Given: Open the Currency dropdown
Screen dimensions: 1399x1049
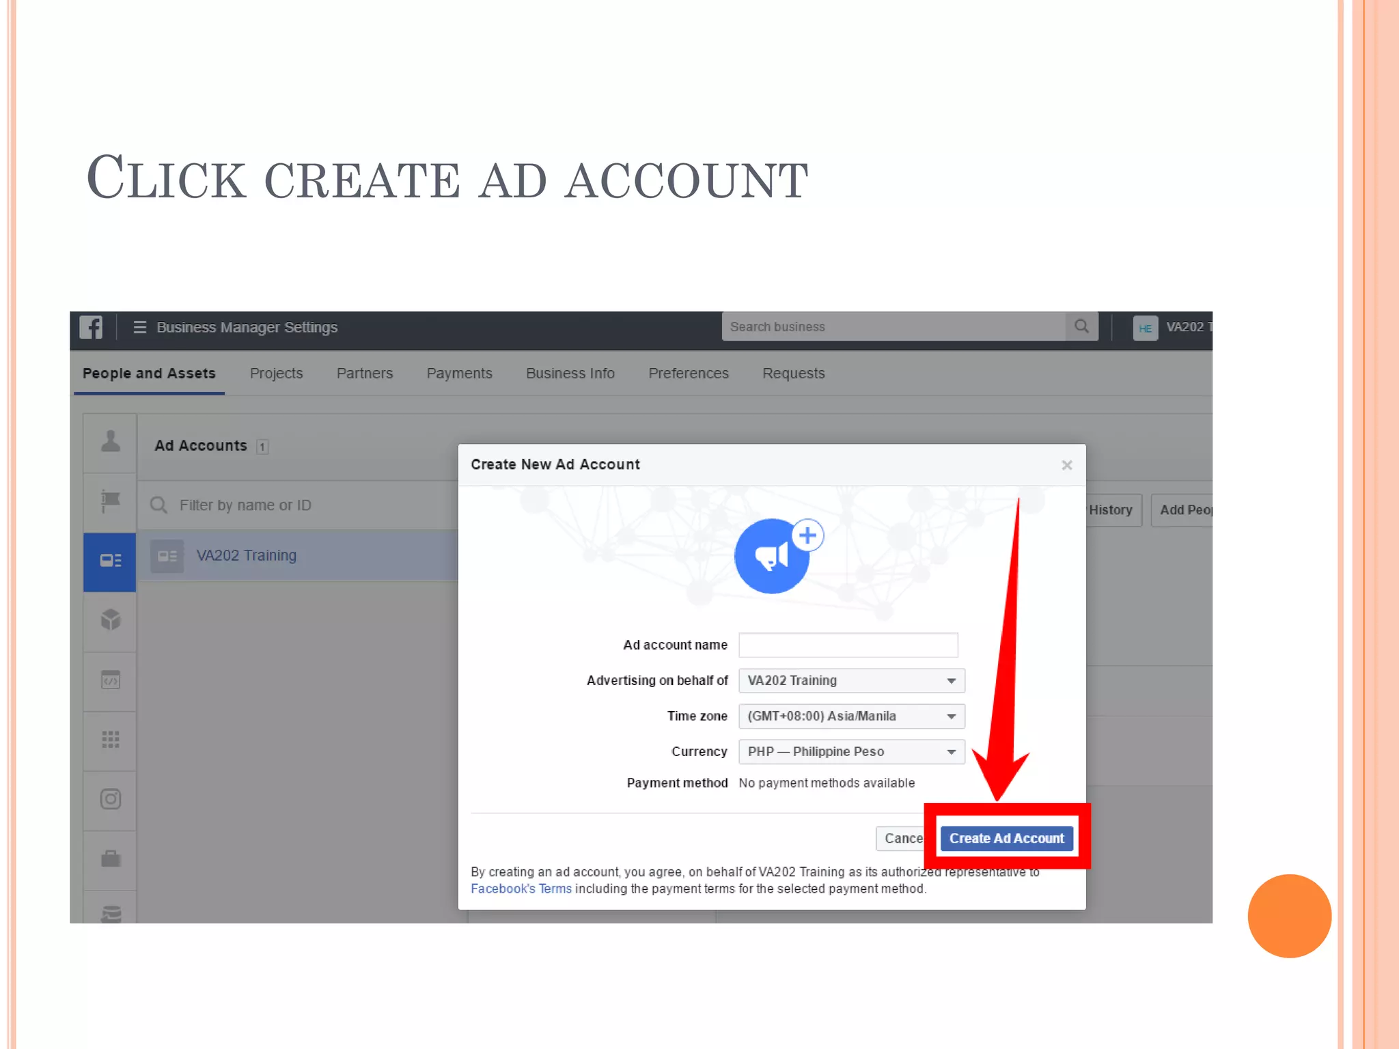Looking at the screenshot, I should (852, 752).
